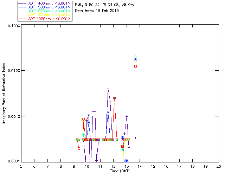Click the isolated red square near 0.0100
Image resolution: width=225 pixels, height=180 pixels.
click(136, 66)
